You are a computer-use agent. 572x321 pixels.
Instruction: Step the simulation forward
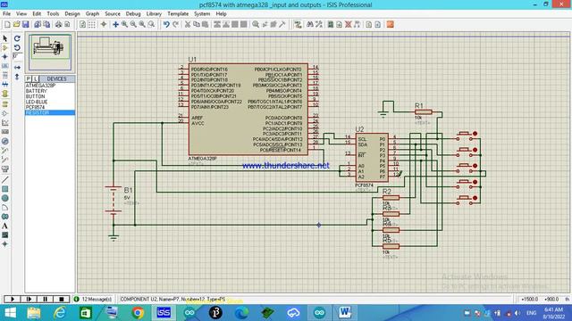tap(29, 300)
